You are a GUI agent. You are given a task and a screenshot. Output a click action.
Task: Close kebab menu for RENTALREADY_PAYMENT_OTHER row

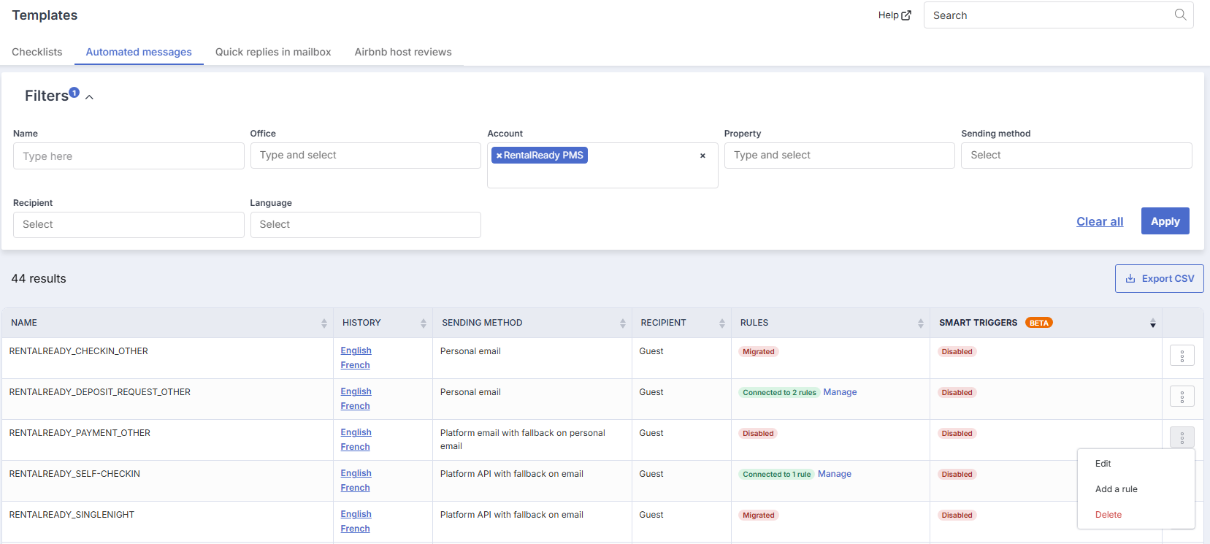coord(1182,437)
